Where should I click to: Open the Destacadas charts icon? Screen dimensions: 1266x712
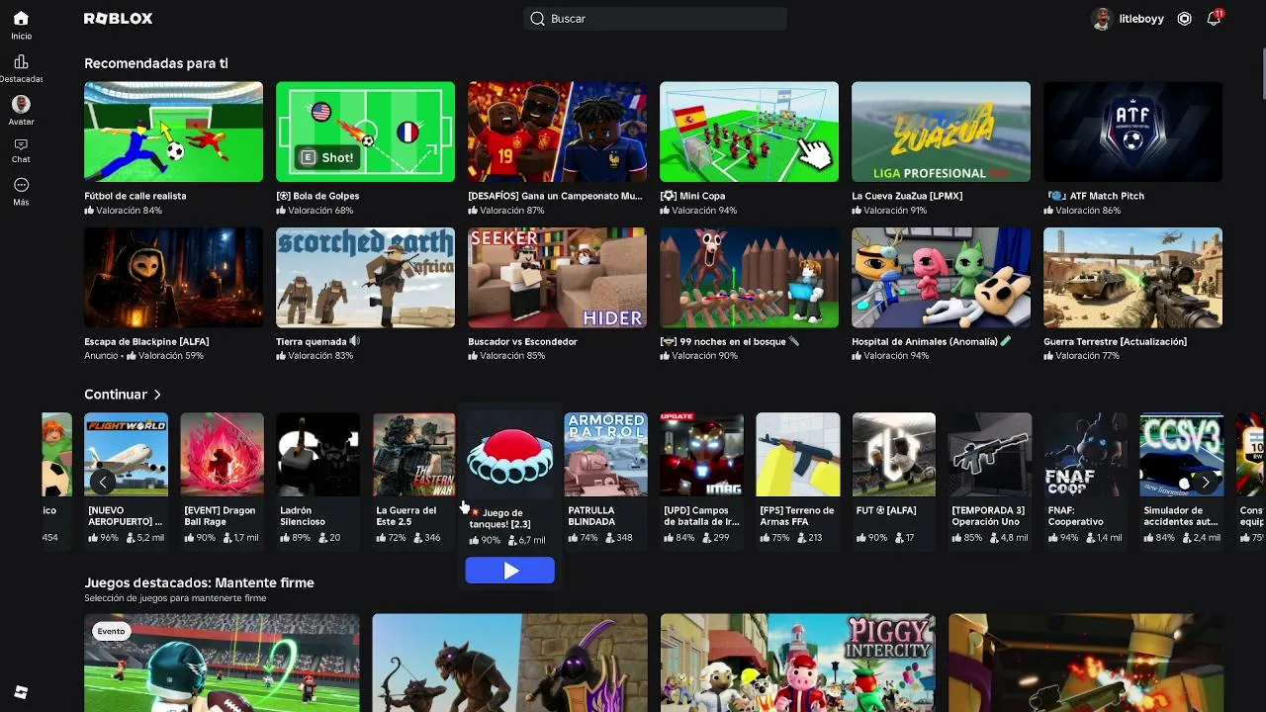click(21, 62)
